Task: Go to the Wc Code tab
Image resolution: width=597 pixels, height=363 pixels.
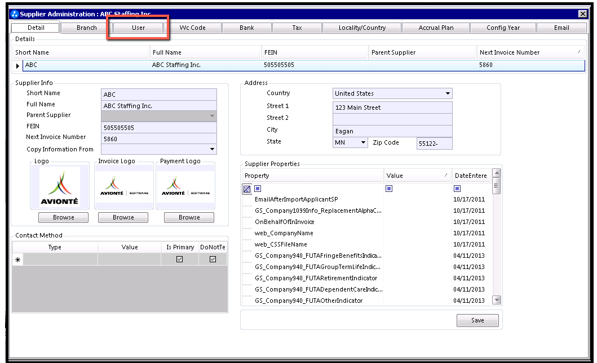Action: click(x=193, y=28)
